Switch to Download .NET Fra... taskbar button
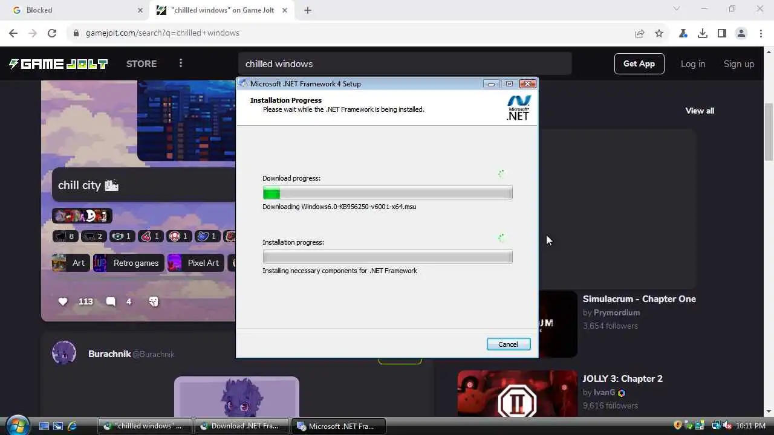Viewport: 774px width, 435px height. coord(242,426)
